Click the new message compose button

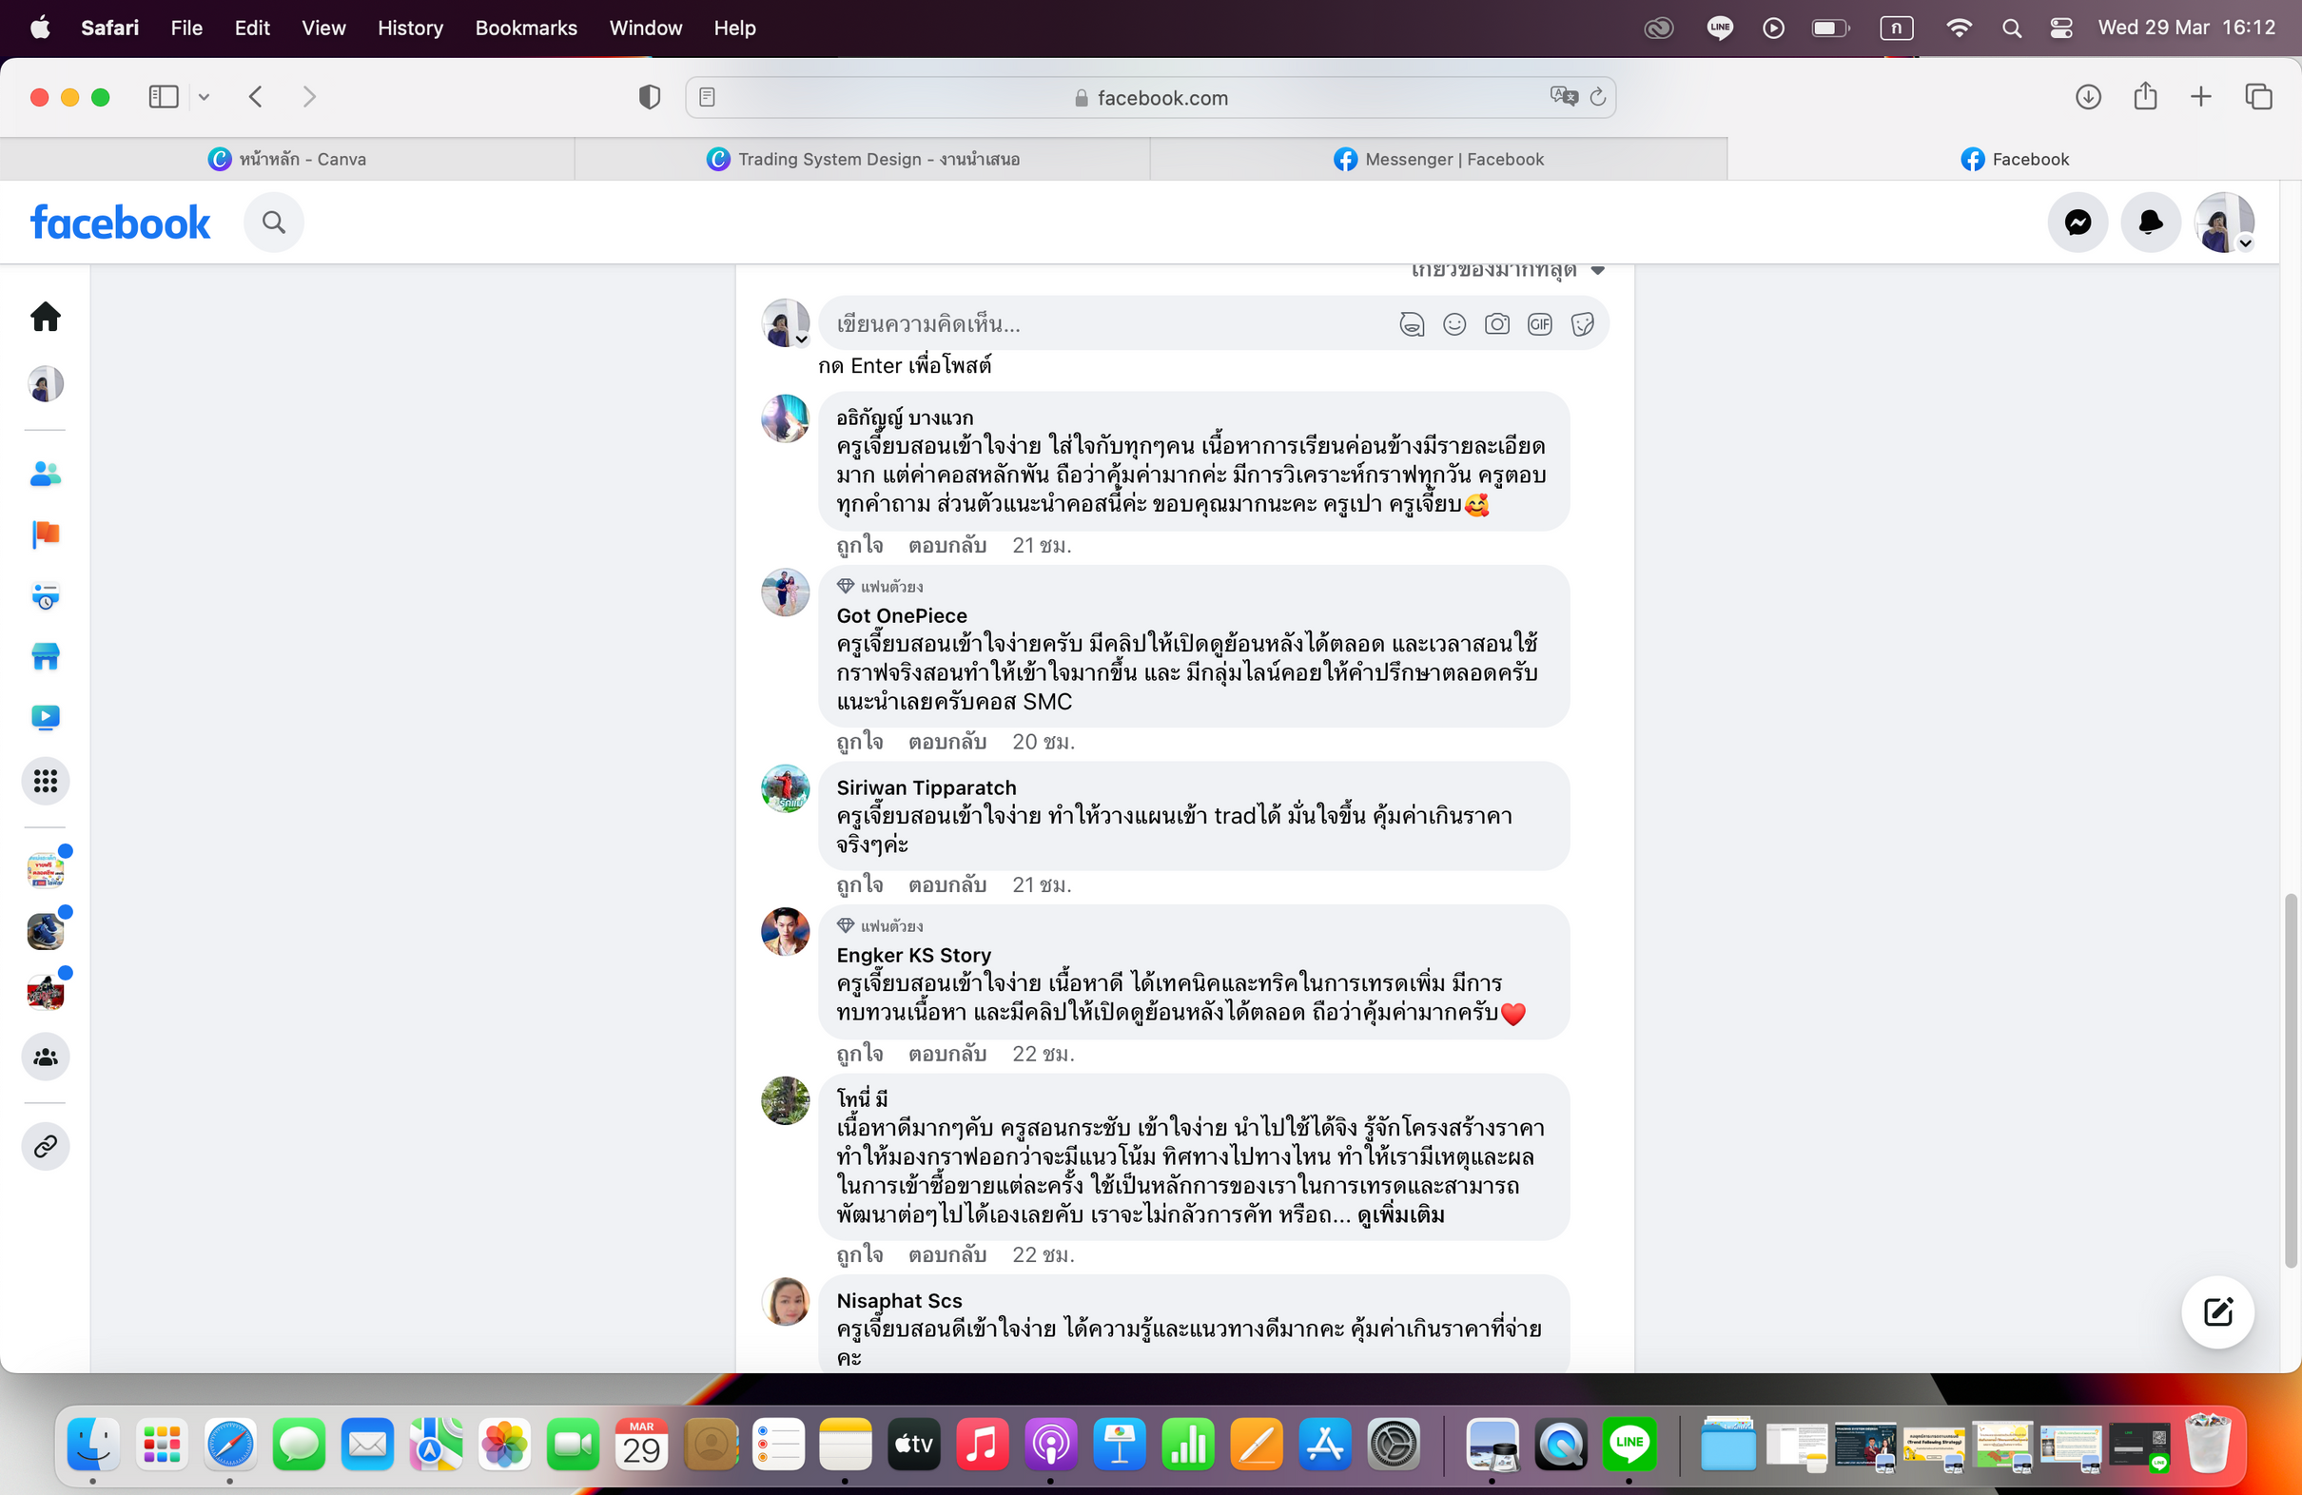pos(2217,1311)
